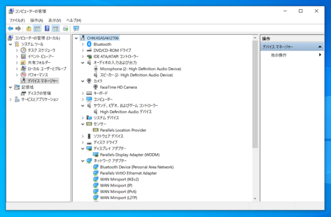Screen dimensions: 331x217
Task: Click the ソフトウェア デバイス icon
Action: (x=89, y=136)
